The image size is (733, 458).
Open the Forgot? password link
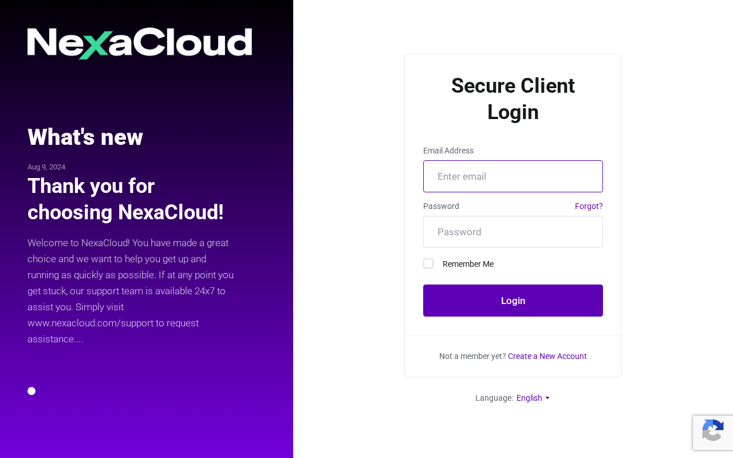point(589,206)
